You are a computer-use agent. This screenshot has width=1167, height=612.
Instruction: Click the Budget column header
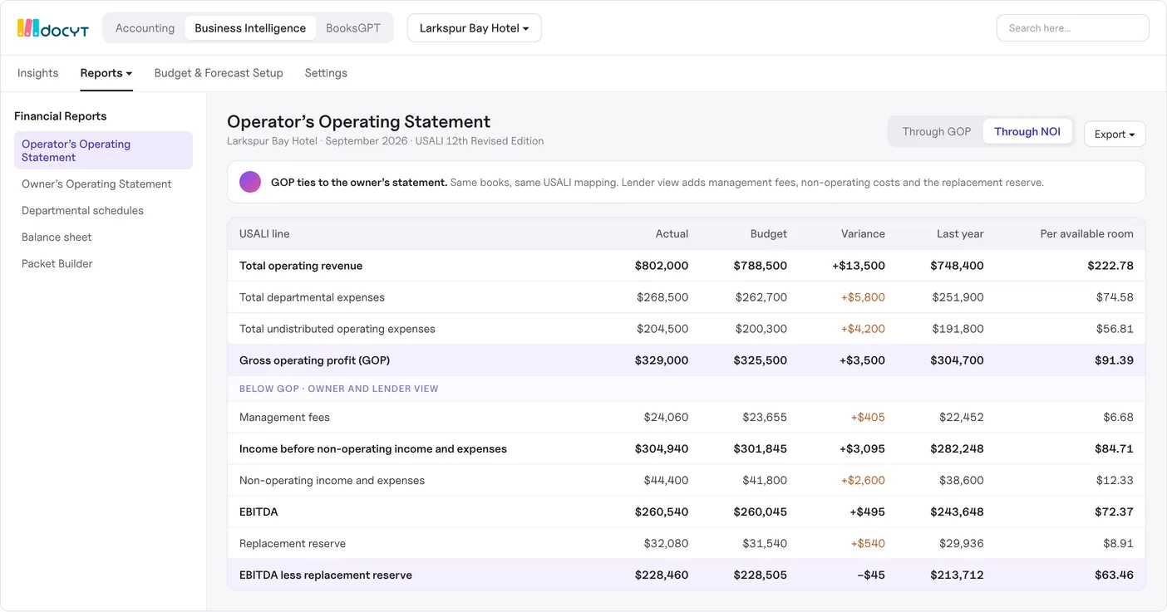(769, 234)
